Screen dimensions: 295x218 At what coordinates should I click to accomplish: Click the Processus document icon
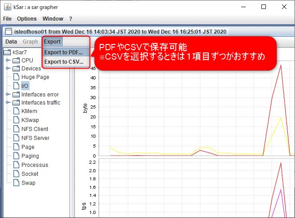pos(17,165)
